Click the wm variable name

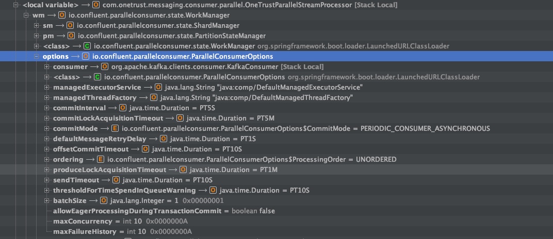(39, 15)
